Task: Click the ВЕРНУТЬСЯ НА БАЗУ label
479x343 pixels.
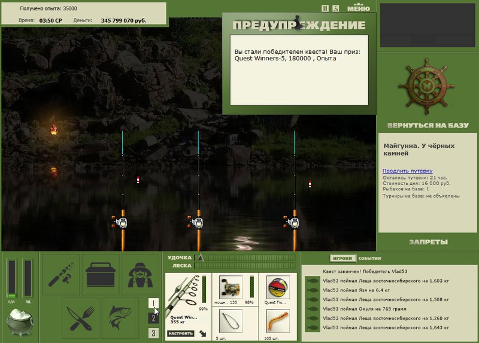Action: coord(428,126)
